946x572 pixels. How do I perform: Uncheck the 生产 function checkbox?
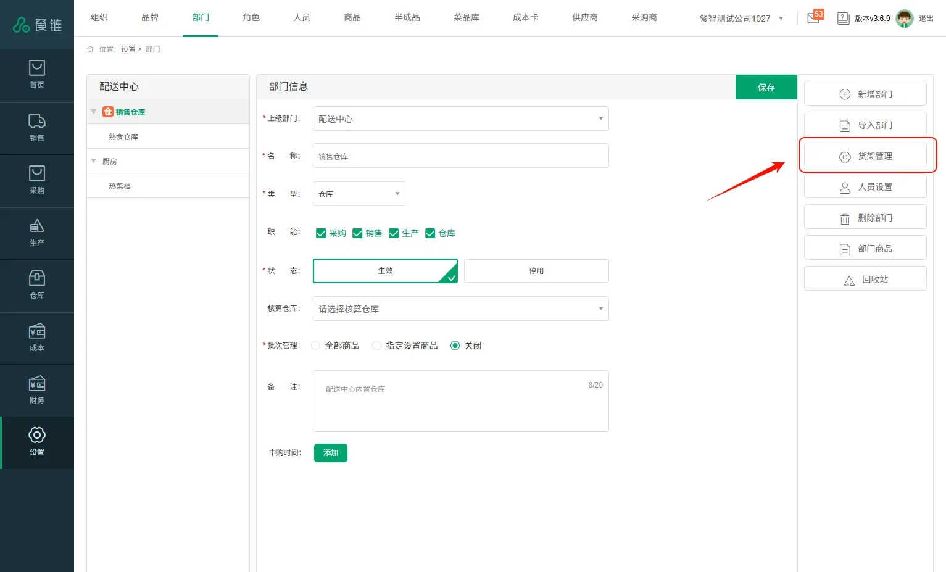click(394, 233)
